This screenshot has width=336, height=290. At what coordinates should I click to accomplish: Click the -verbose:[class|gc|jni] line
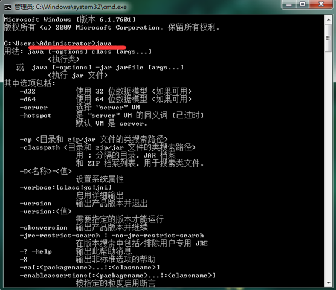[x=66, y=188]
